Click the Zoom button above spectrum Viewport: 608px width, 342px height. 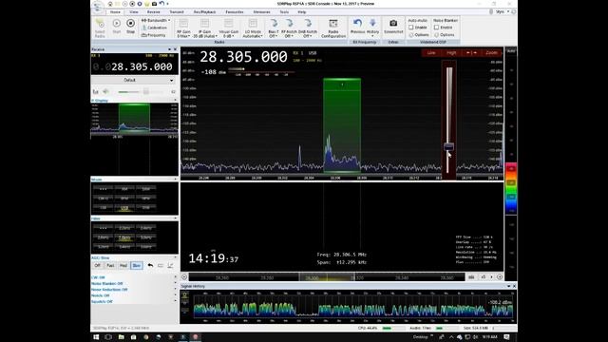(x=492, y=53)
